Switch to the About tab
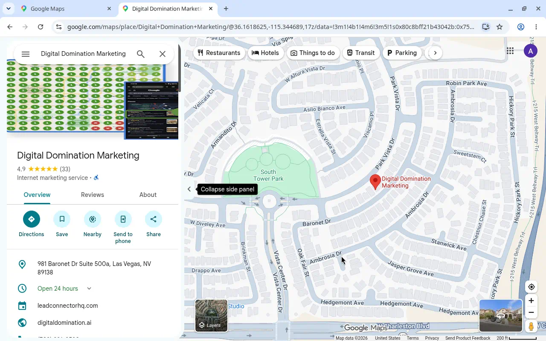 coord(148,195)
